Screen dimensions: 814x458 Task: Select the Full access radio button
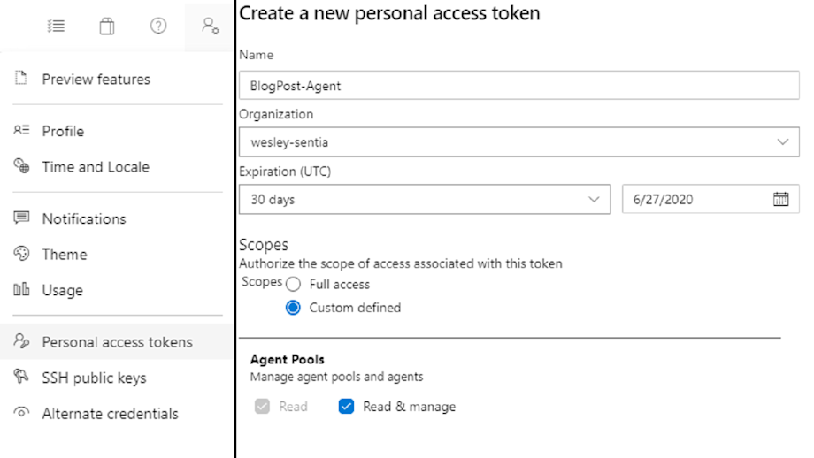tap(294, 284)
